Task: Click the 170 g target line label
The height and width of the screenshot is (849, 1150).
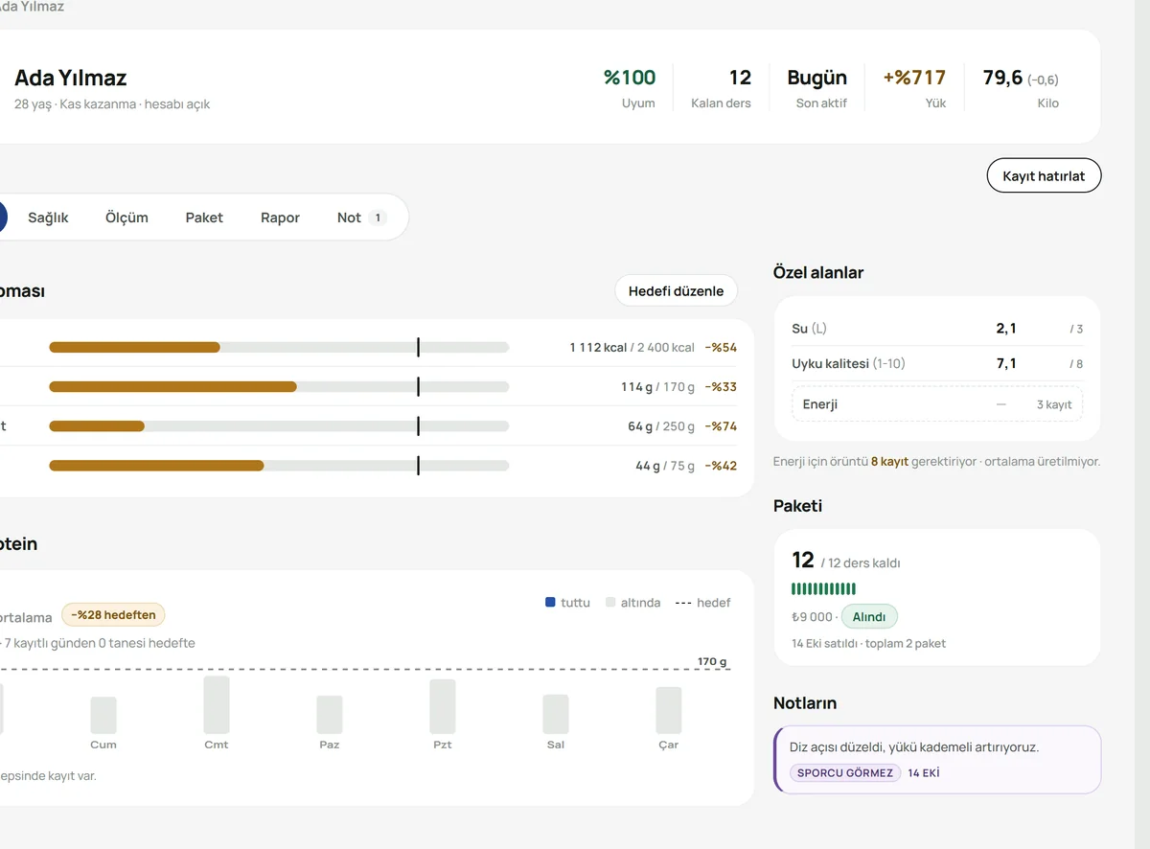Action: point(712,661)
